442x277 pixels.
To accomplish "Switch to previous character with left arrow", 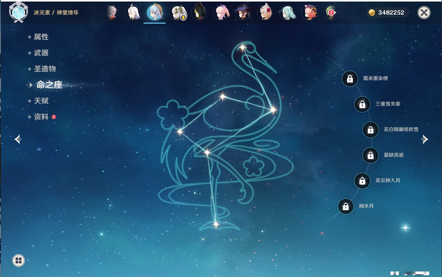I will (x=18, y=139).
